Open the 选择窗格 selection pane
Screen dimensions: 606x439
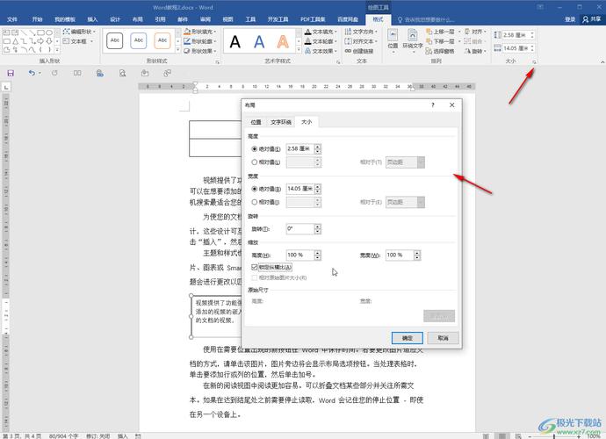440,51
